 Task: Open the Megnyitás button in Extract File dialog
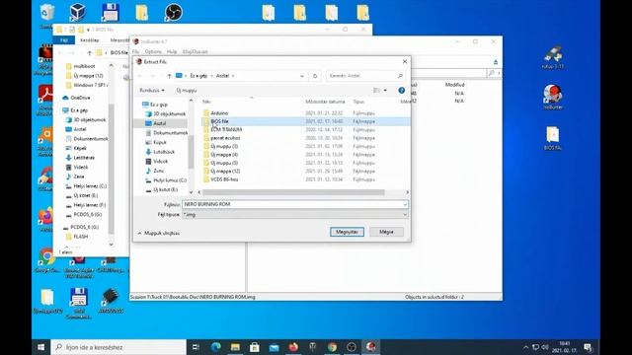click(x=347, y=232)
